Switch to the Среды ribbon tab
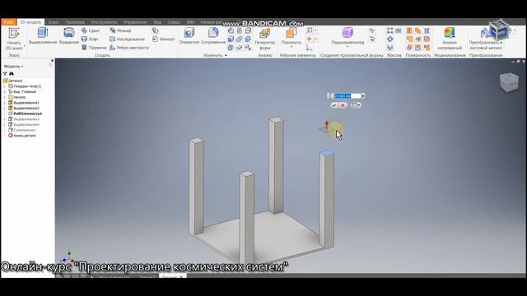The width and height of the screenshot is (527, 296). [x=174, y=22]
